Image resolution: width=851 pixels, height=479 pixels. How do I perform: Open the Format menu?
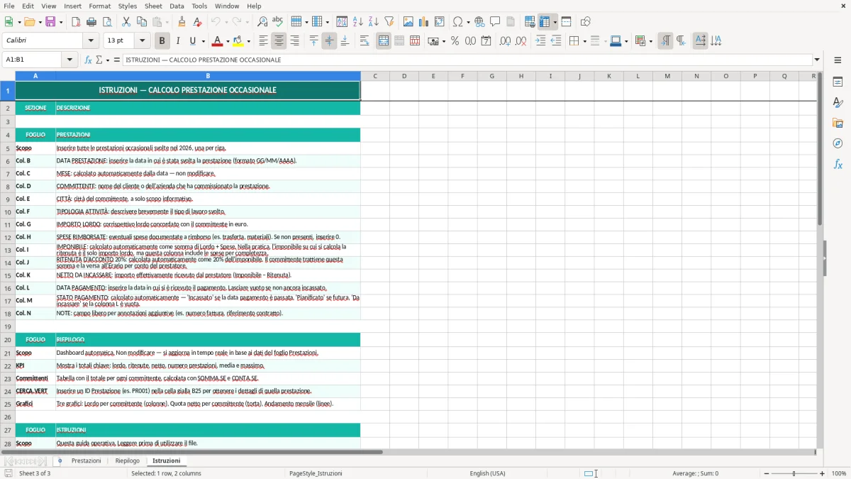point(100,6)
